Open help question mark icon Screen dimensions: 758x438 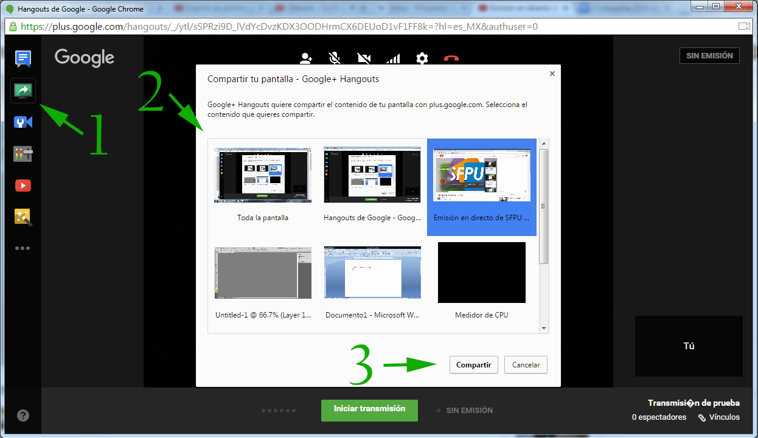(23, 416)
